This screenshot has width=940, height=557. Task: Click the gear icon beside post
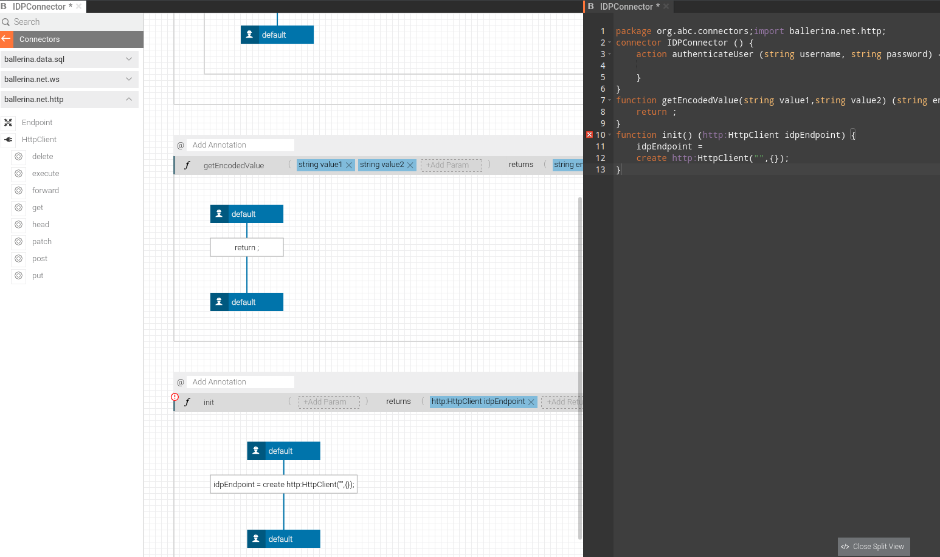(19, 259)
